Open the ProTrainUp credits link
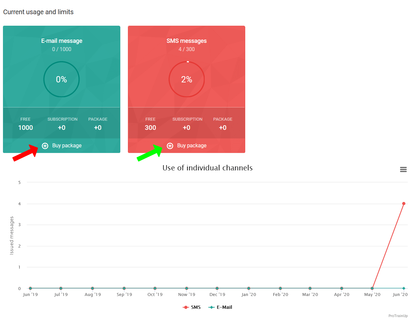This screenshot has height=323, width=414. [398, 316]
